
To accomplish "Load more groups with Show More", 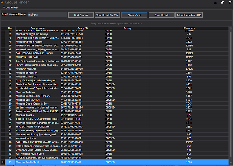I will pos(134,15).
